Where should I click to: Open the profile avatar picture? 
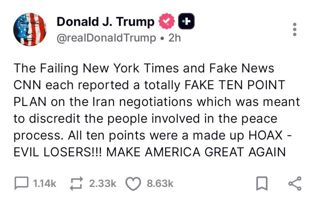pos(30,29)
